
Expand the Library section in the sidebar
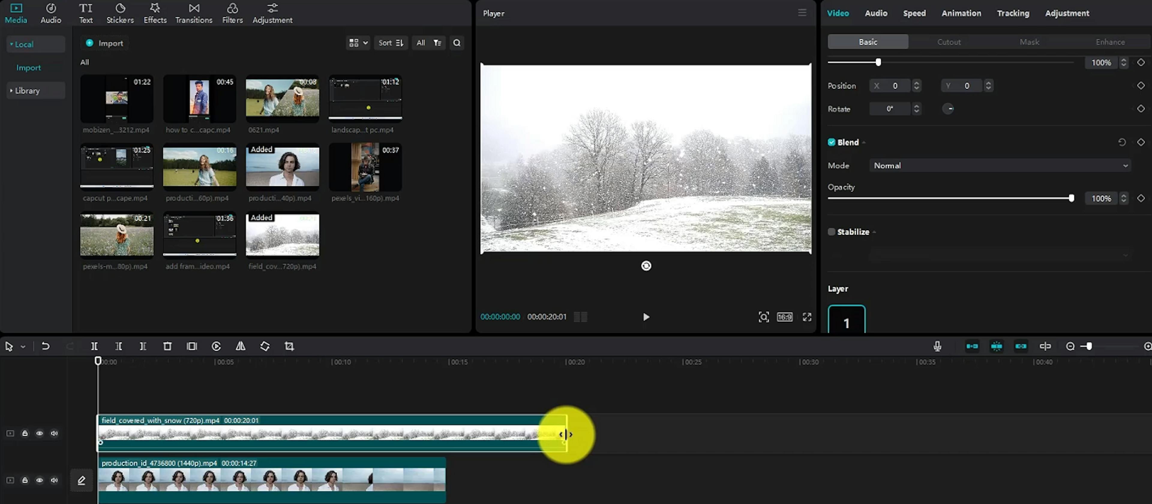pyautogui.click(x=27, y=91)
